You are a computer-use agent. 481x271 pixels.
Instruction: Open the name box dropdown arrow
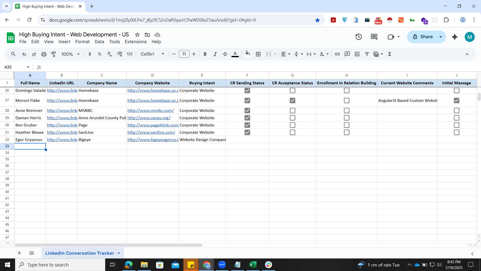point(28,67)
